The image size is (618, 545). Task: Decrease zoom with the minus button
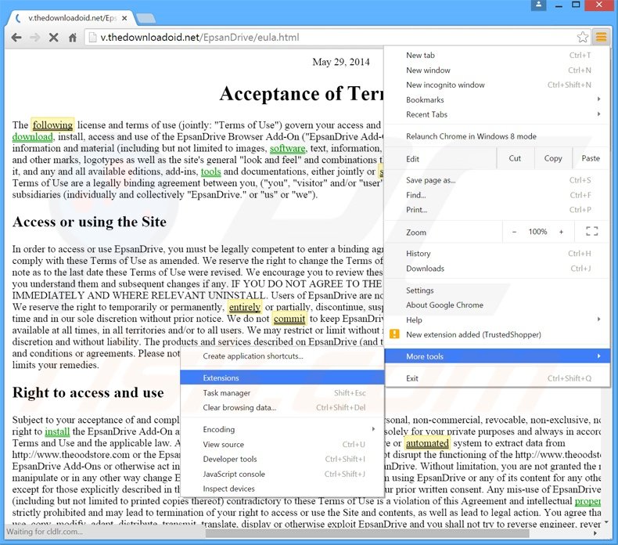pos(514,232)
